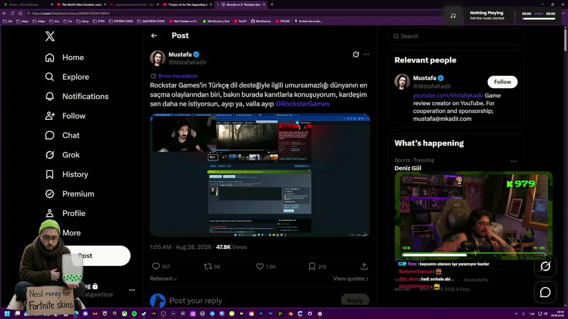Click the post timestamp 1:05 AM · Aug 28, 2026
The image size is (568, 319).
(181, 247)
